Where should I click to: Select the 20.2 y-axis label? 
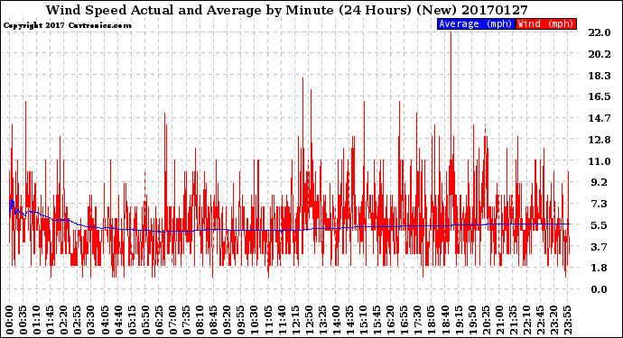pyautogui.click(x=600, y=54)
